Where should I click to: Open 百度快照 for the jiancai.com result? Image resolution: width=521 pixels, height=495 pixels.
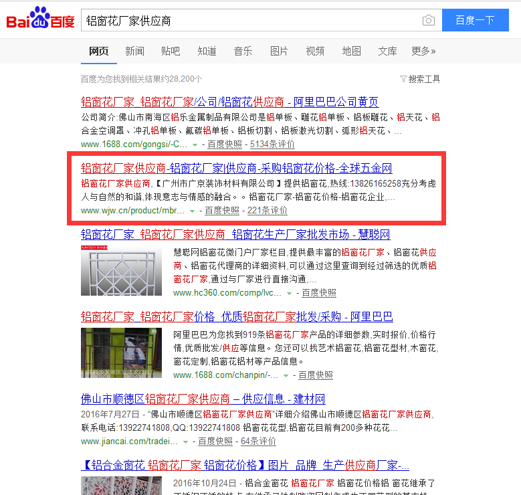pyautogui.click(x=215, y=441)
